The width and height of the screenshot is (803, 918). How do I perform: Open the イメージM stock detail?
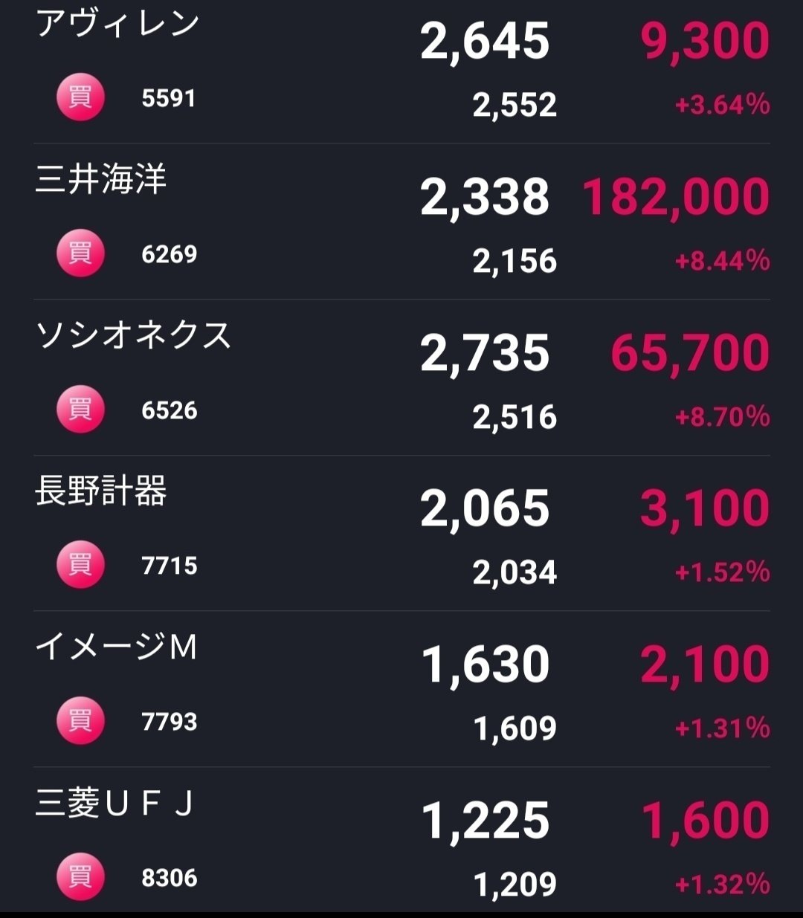[117, 648]
